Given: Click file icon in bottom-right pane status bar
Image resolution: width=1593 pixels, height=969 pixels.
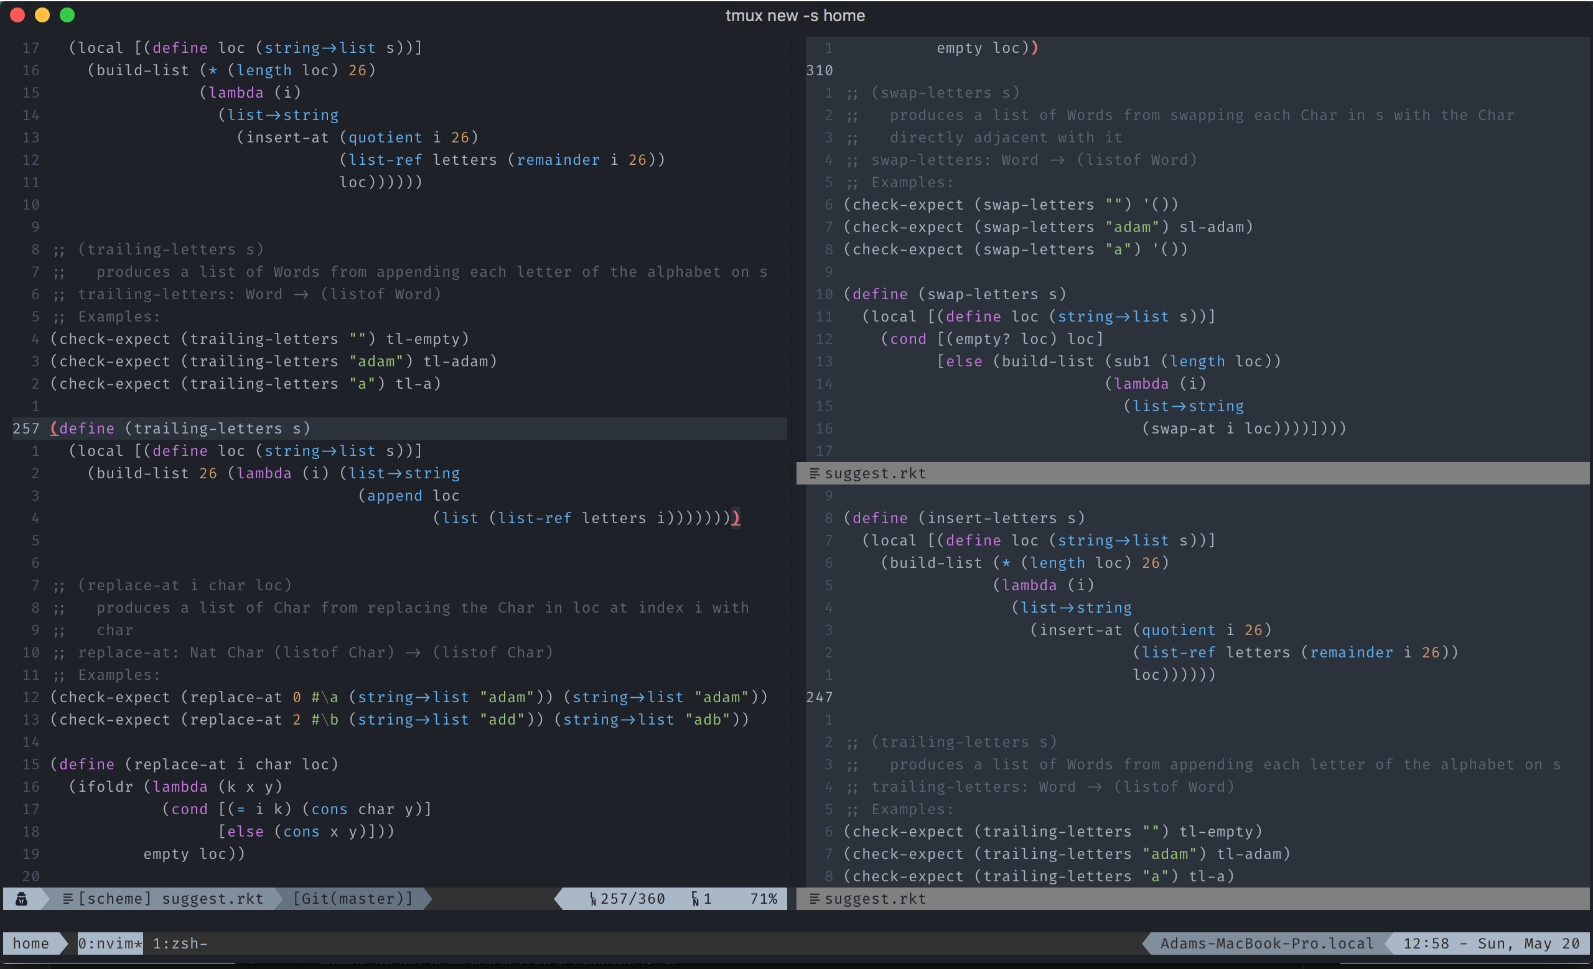Looking at the screenshot, I should [814, 899].
